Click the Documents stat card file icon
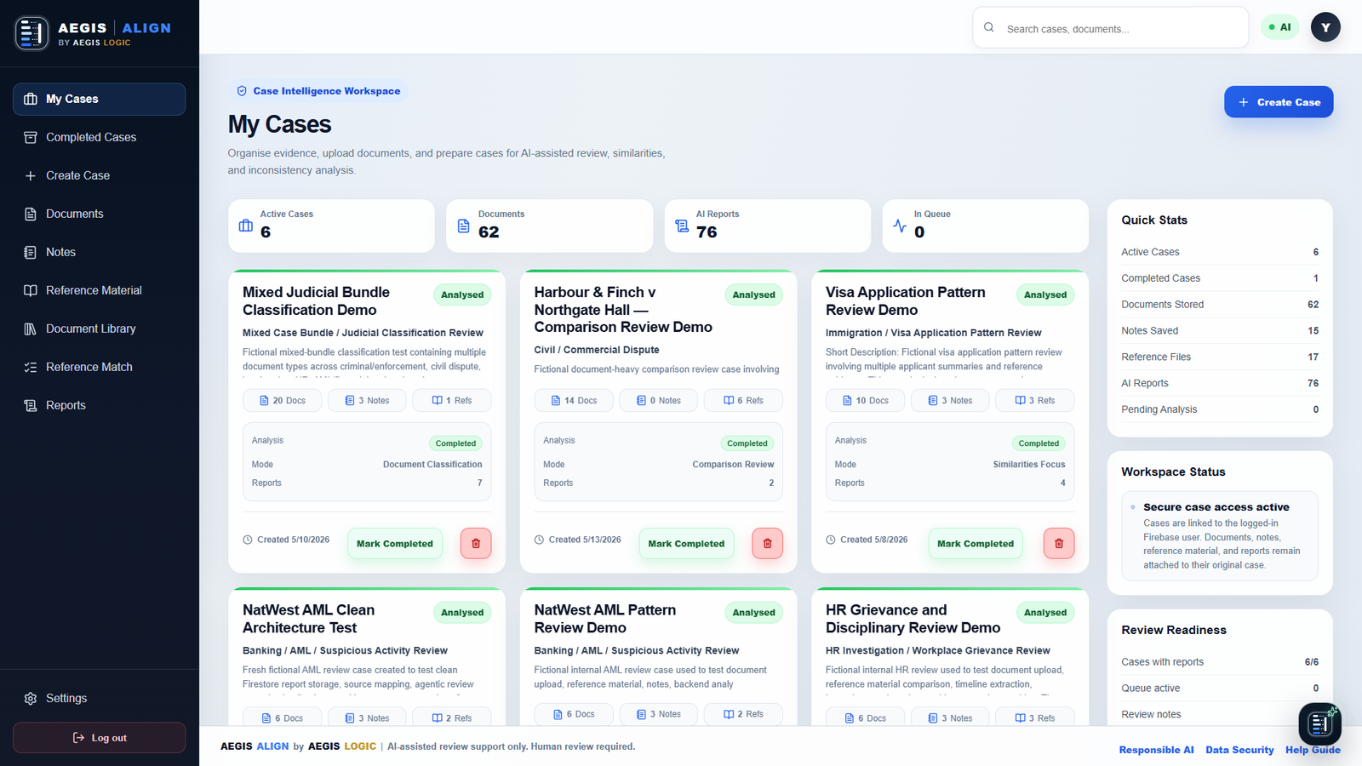This screenshot has width=1362, height=766. pos(464,226)
